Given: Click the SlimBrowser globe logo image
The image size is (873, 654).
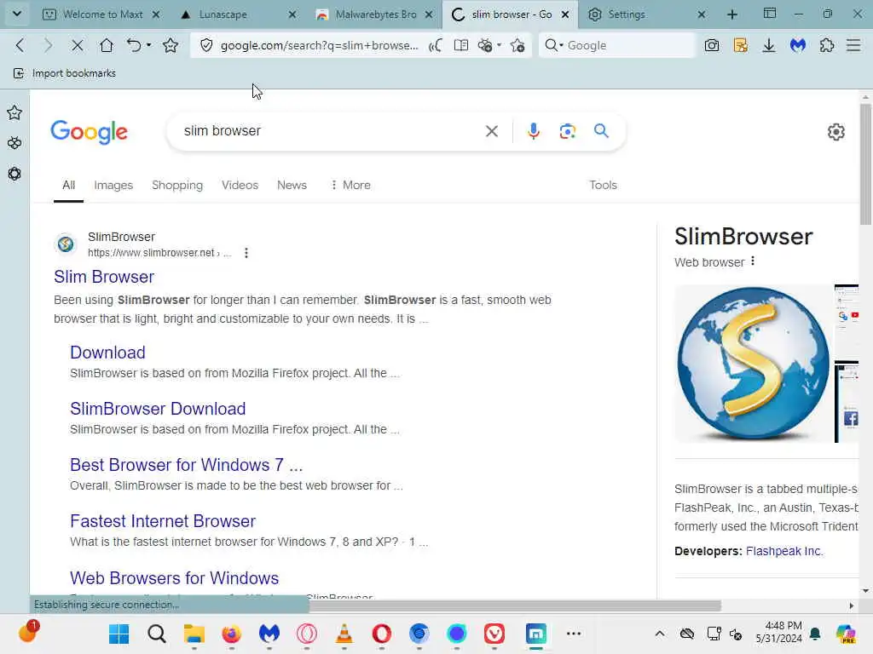Looking at the screenshot, I should click(753, 364).
